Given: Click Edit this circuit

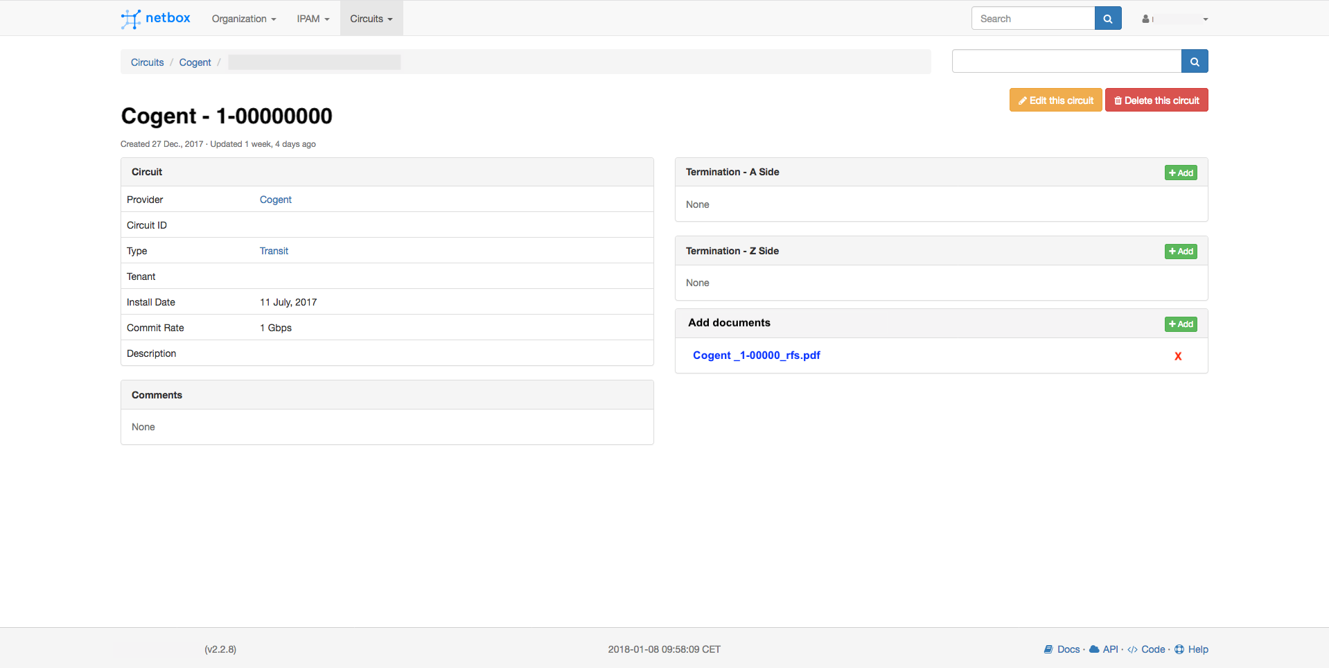Looking at the screenshot, I should pyautogui.click(x=1055, y=100).
